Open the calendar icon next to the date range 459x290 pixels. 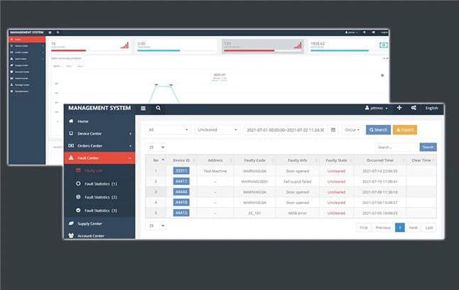[x=333, y=130]
